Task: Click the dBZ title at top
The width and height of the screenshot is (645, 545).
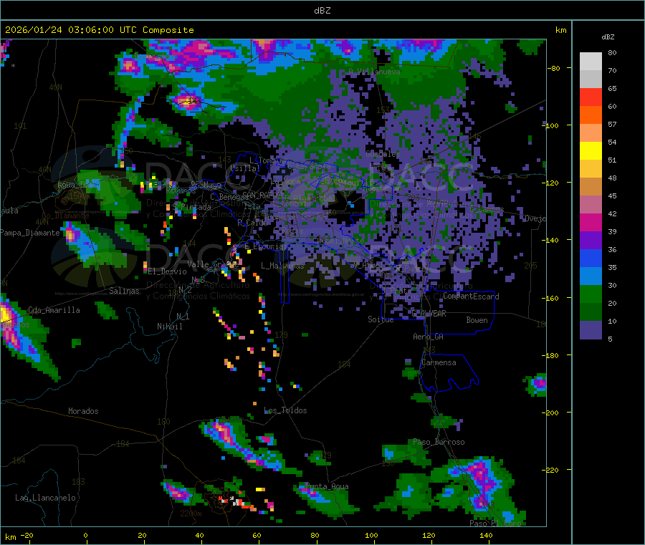Action: pyautogui.click(x=322, y=11)
